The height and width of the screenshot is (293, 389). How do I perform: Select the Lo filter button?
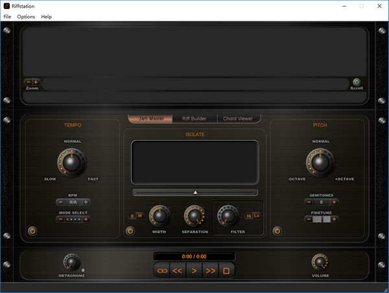click(257, 216)
